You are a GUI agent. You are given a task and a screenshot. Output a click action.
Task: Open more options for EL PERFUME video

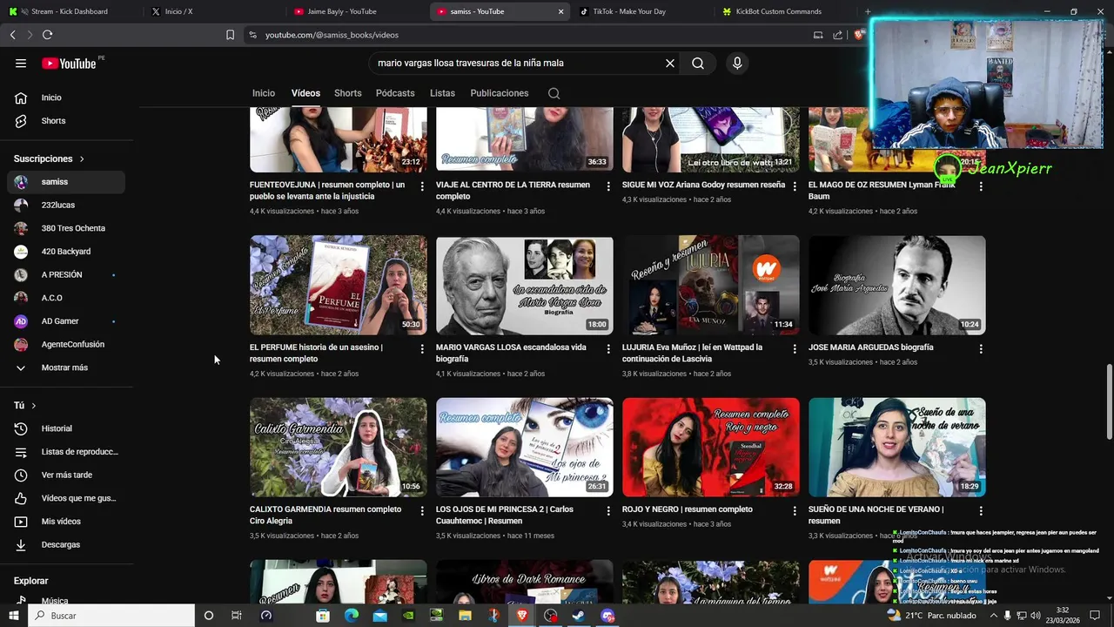(422, 348)
